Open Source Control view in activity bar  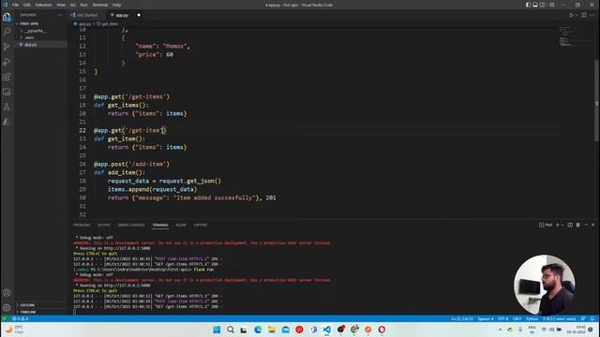tap(7, 47)
